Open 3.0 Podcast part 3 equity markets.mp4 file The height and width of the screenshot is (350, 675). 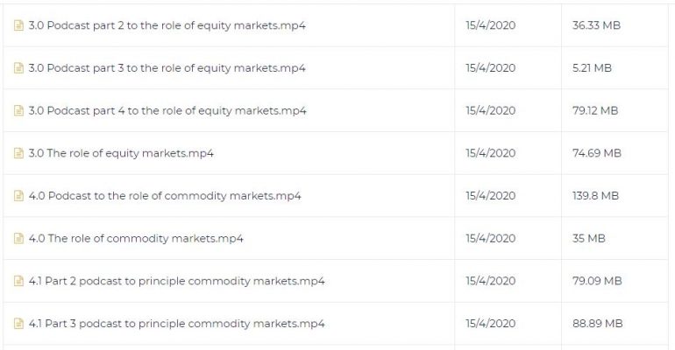167,68
